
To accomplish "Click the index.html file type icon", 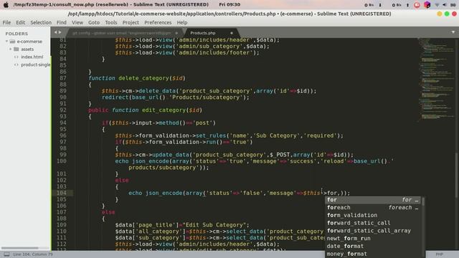I will tap(16, 57).
